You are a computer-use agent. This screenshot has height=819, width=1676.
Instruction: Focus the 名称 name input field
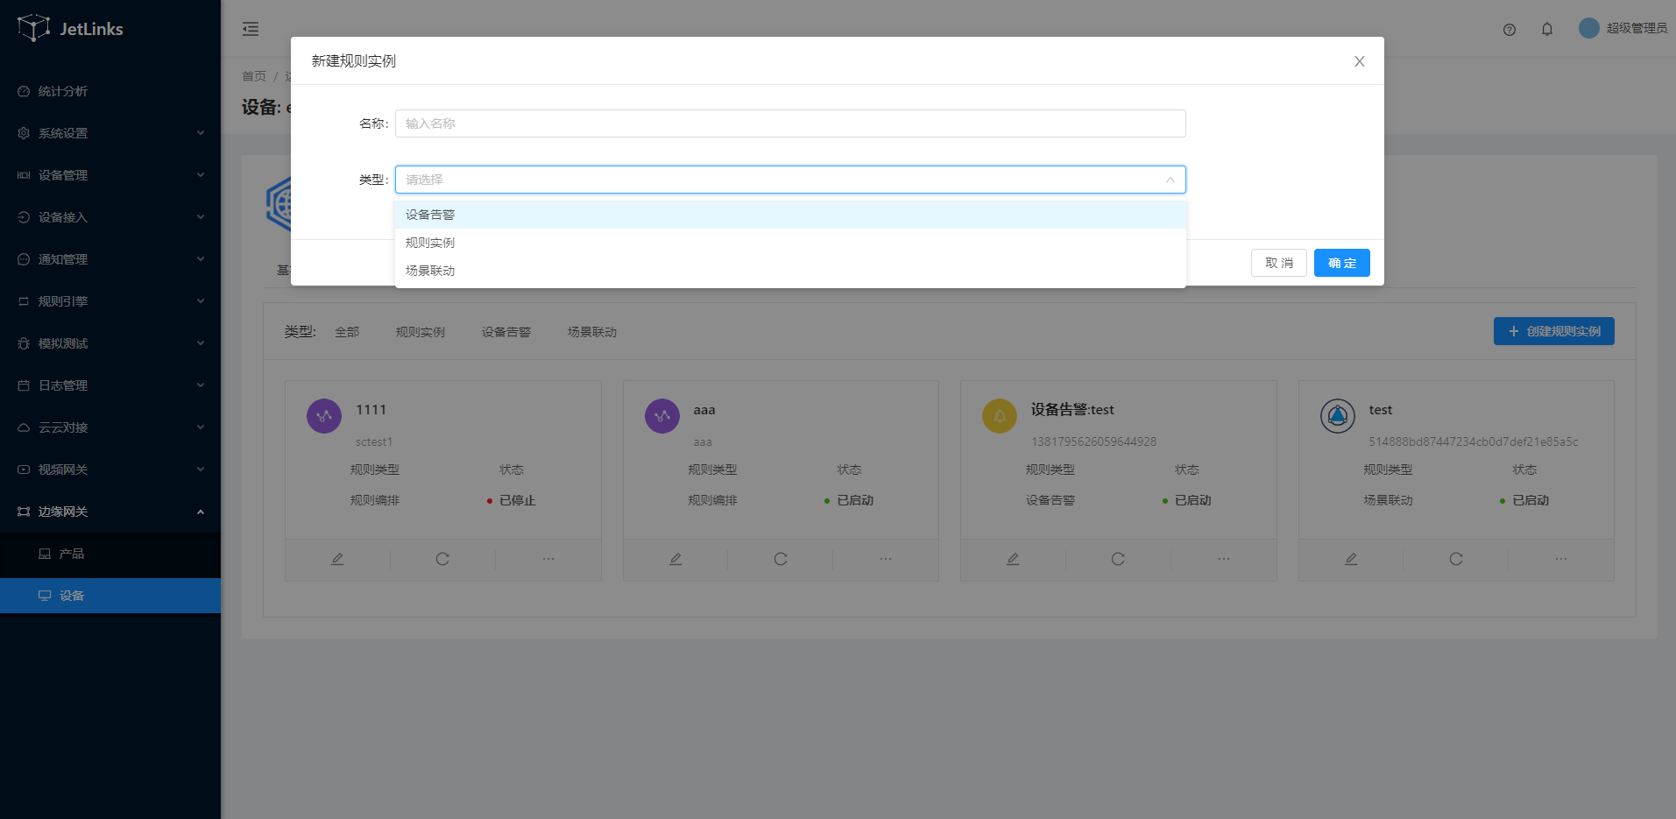tap(789, 124)
